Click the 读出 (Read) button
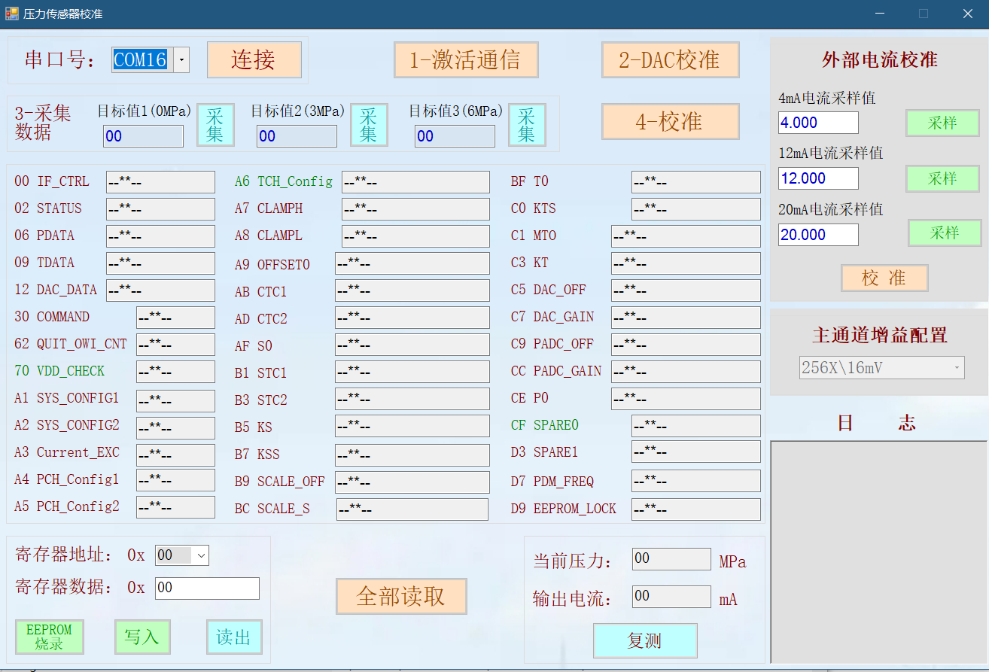 tap(234, 637)
